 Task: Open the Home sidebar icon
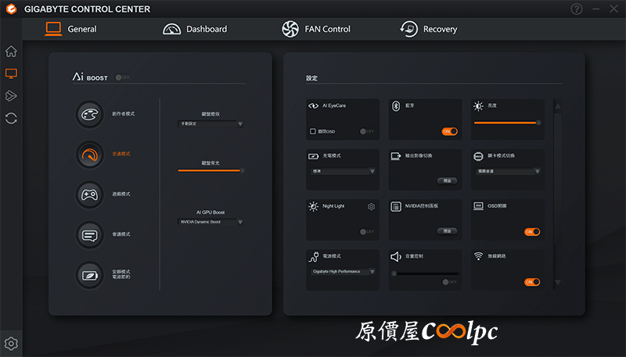point(11,52)
